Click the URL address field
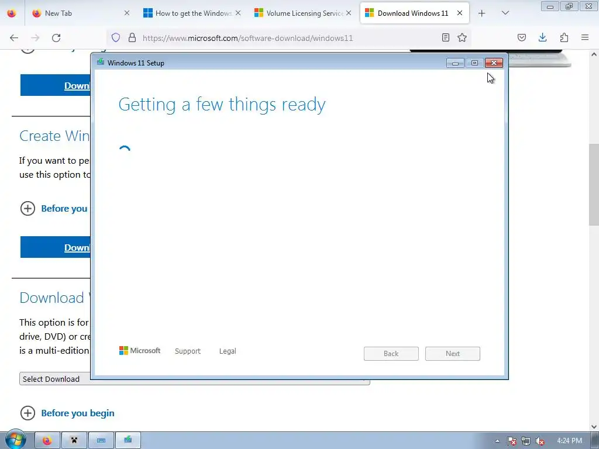 click(288, 38)
